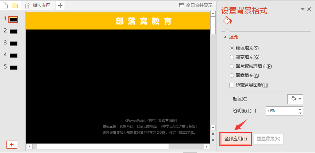Click the line with QQ群：437118622
This screenshot has width=315, height=153.
[x=149, y=133]
